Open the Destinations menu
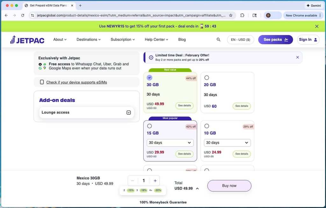The width and height of the screenshot is (326, 208). [89, 39]
